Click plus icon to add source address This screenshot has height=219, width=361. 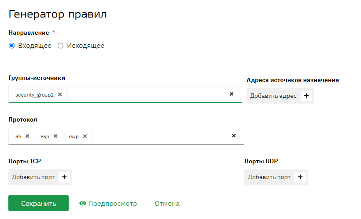pos(306,96)
